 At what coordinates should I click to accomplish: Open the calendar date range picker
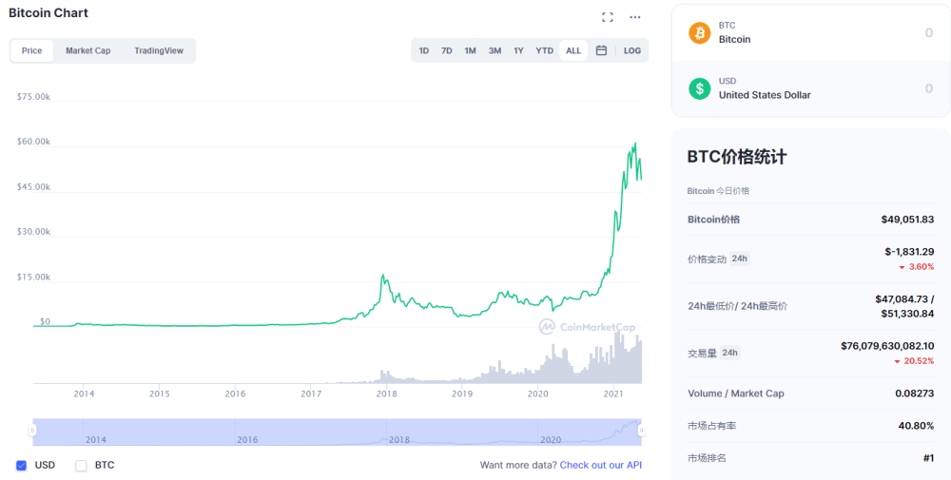(x=601, y=50)
